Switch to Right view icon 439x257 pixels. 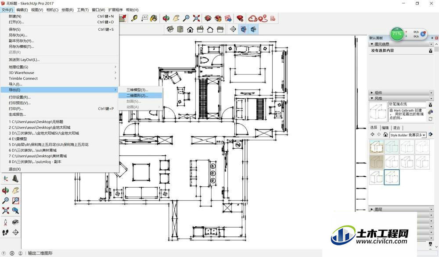[x=200, y=29]
